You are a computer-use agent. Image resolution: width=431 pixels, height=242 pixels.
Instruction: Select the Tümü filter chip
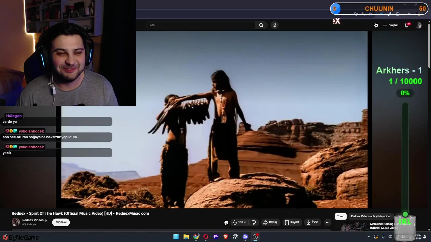(341, 216)
